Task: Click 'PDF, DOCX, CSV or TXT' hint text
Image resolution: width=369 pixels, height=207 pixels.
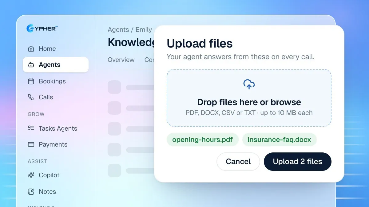Action: pyautogui.click(x=249, y=113)
